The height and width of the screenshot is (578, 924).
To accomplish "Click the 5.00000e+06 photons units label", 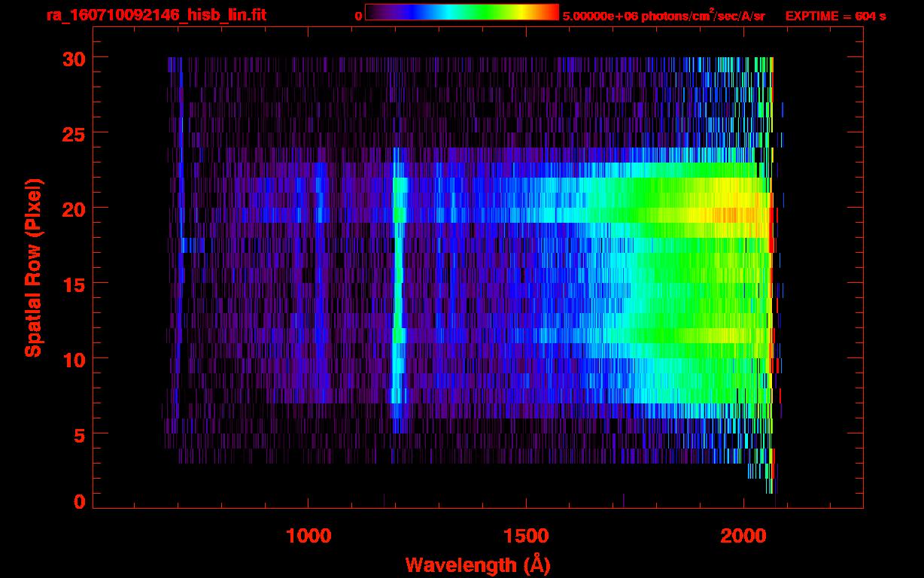I will coord(664,16).
